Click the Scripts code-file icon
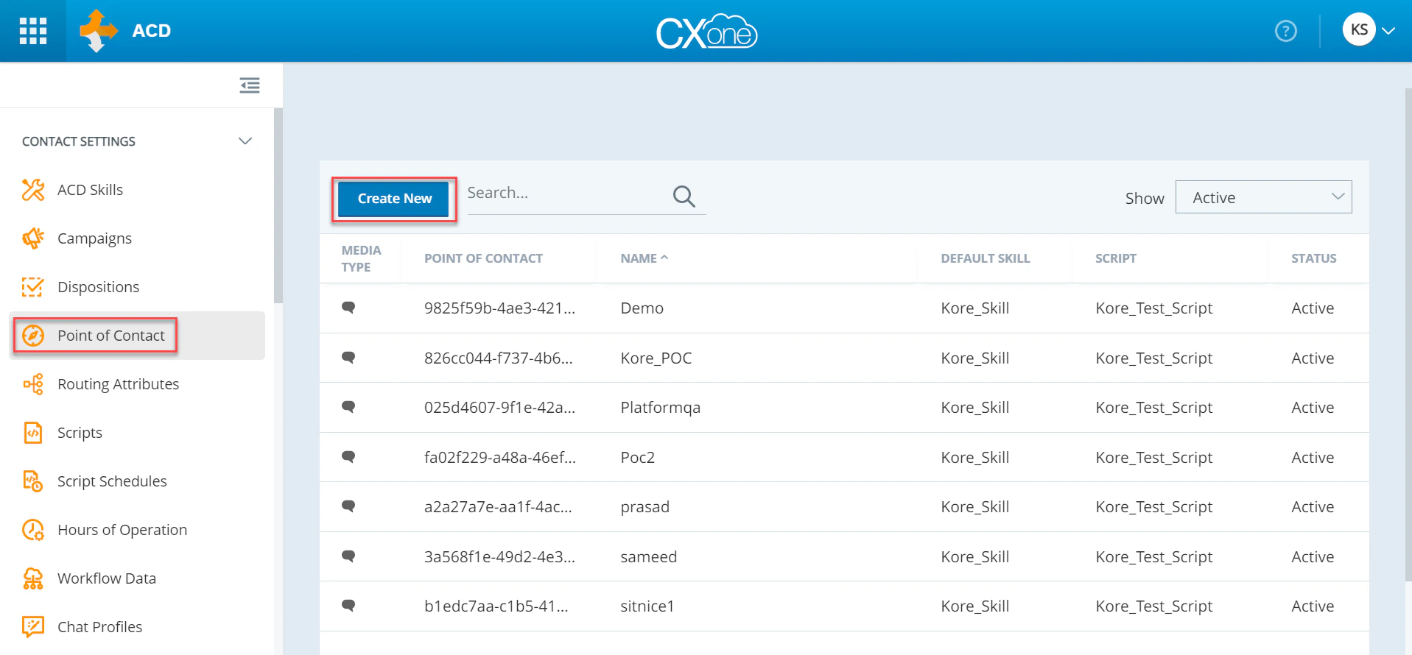The height and width of the screenshot is (655, 1412). point(33,433)
